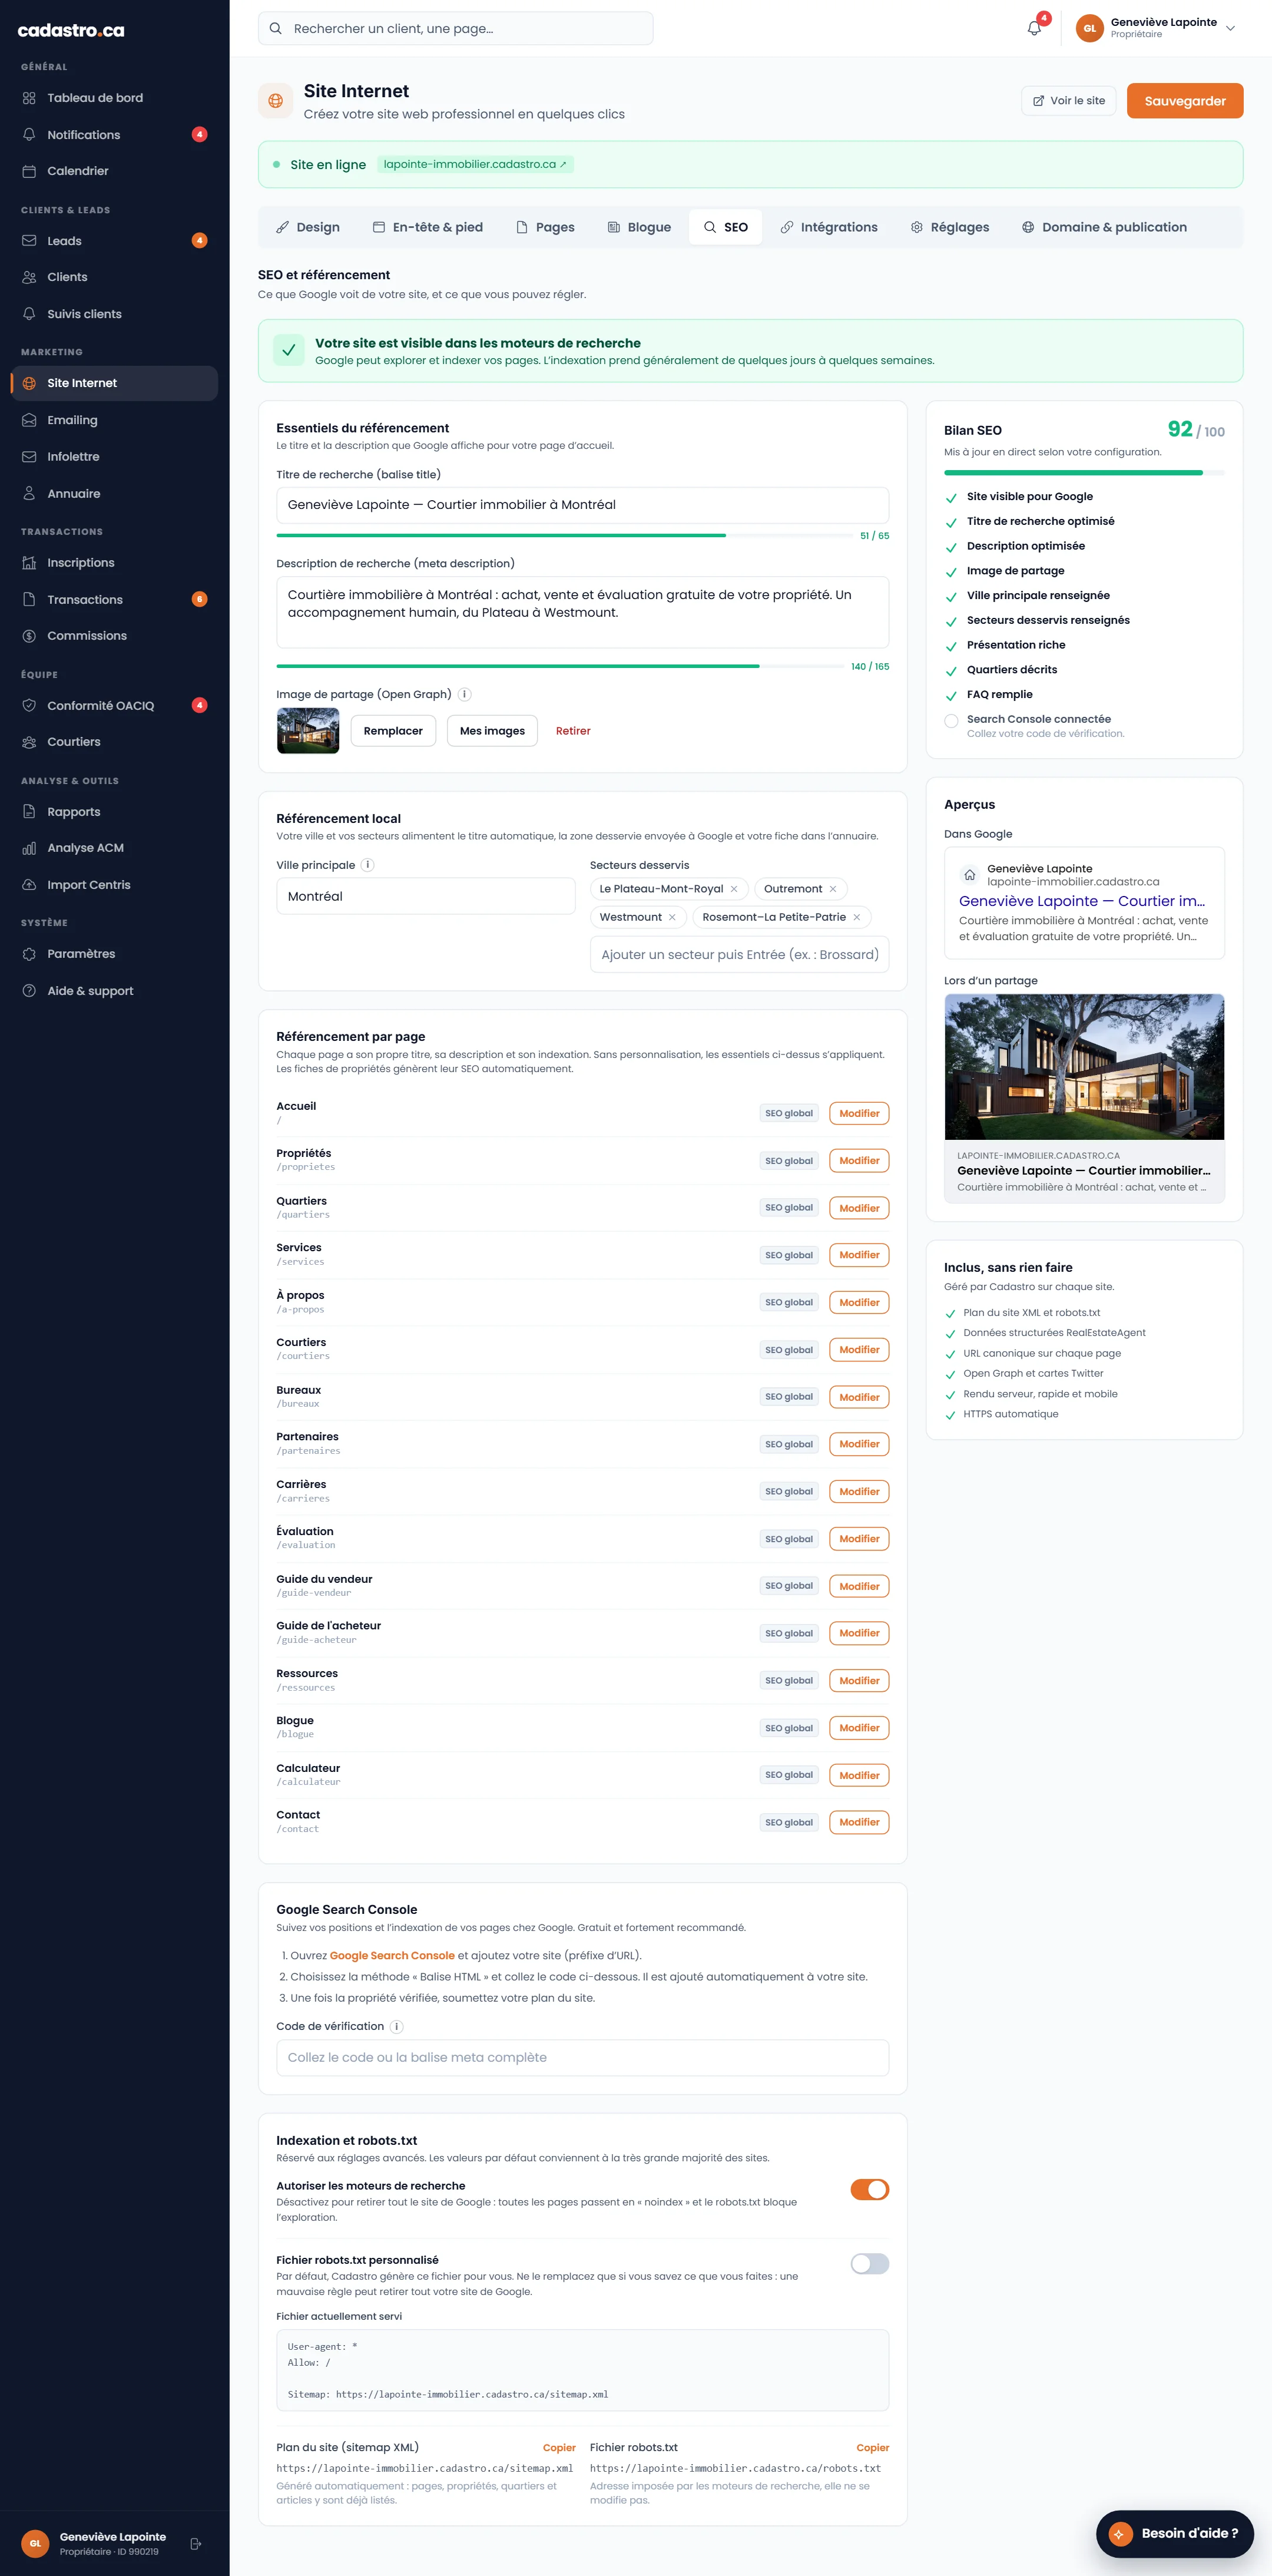This screenshot has height=2576, width=1272.
Task: Click the Rapports icon in sidebar
Action: pos(29,812)
